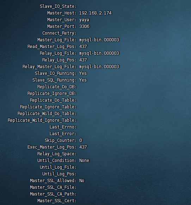This screenshot has width=191, height=205.
Task: Click the Until_Condition value None
Action: click(x=84, y=161)
